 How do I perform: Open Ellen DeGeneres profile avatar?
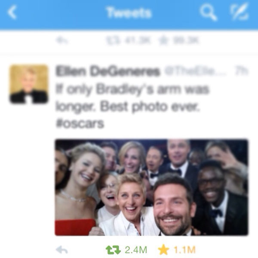pyautogui.click(x=29, y=84)
